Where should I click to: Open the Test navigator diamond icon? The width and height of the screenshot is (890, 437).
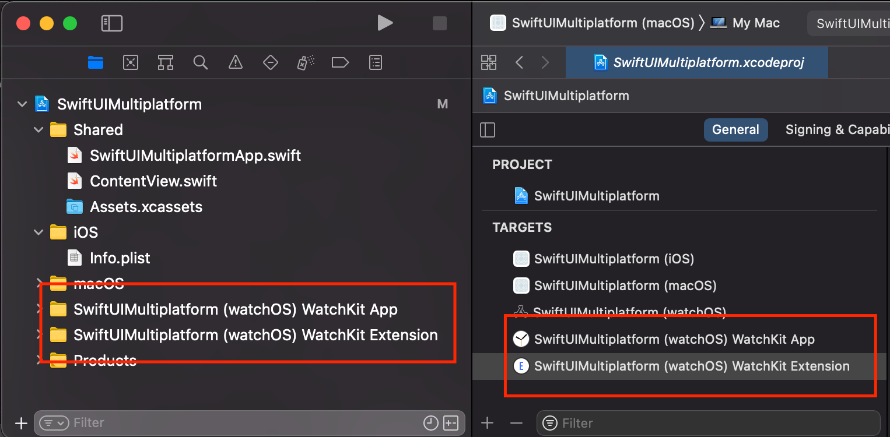coord(270,62)
